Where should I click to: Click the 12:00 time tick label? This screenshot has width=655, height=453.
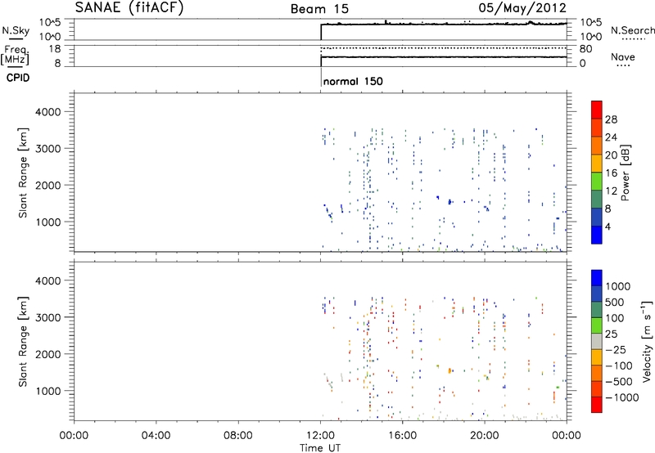coord(320,436)
